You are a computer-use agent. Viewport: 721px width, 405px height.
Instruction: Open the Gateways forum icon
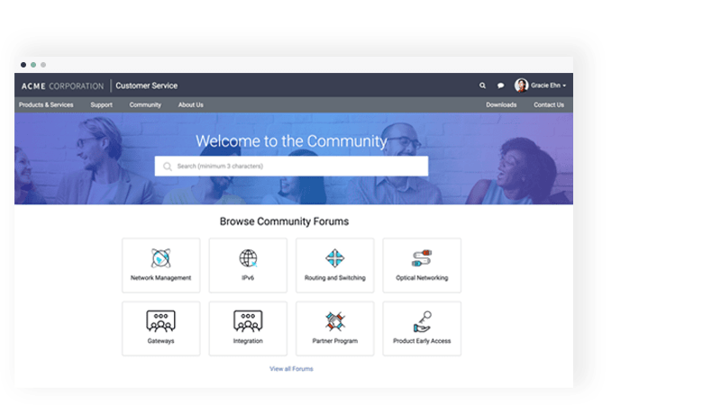pos(160,321)
